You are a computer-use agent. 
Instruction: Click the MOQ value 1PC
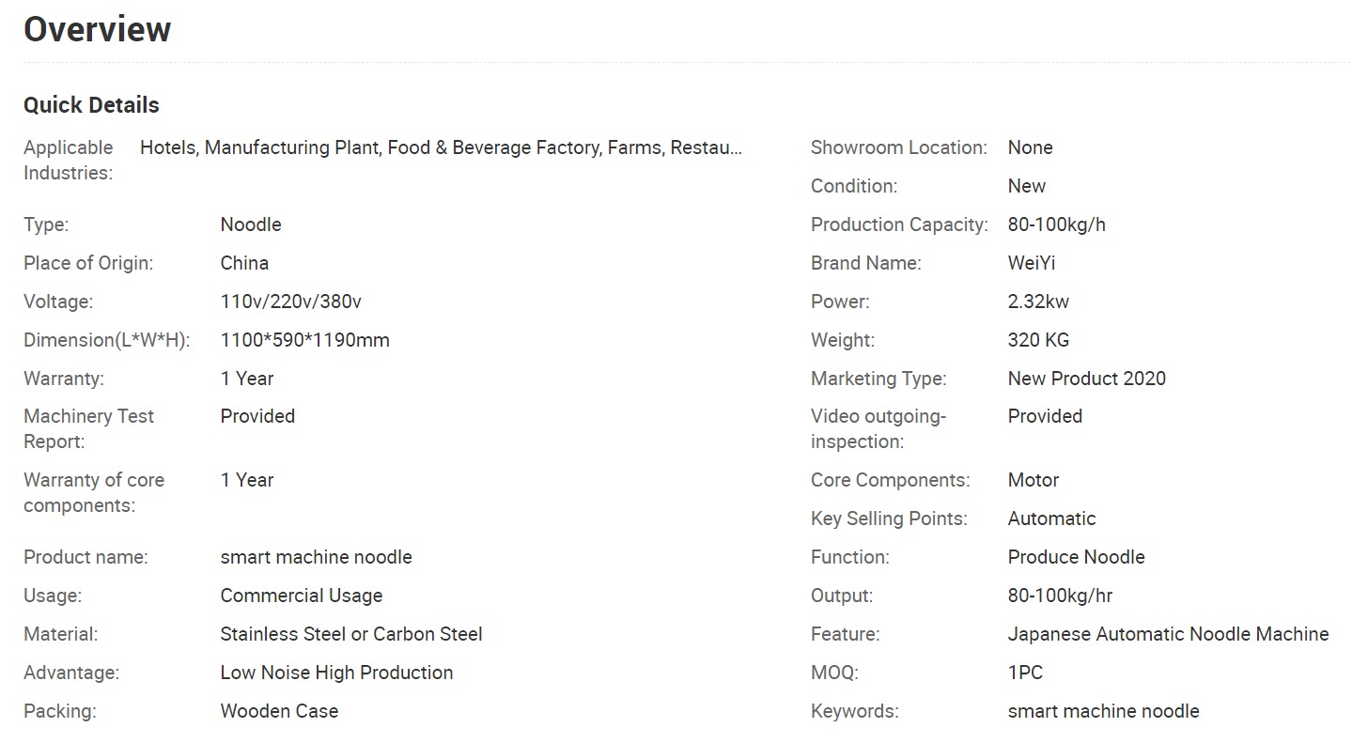[x=1025, y=673]
